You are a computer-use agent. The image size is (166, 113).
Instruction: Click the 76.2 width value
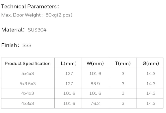[95, 103]
